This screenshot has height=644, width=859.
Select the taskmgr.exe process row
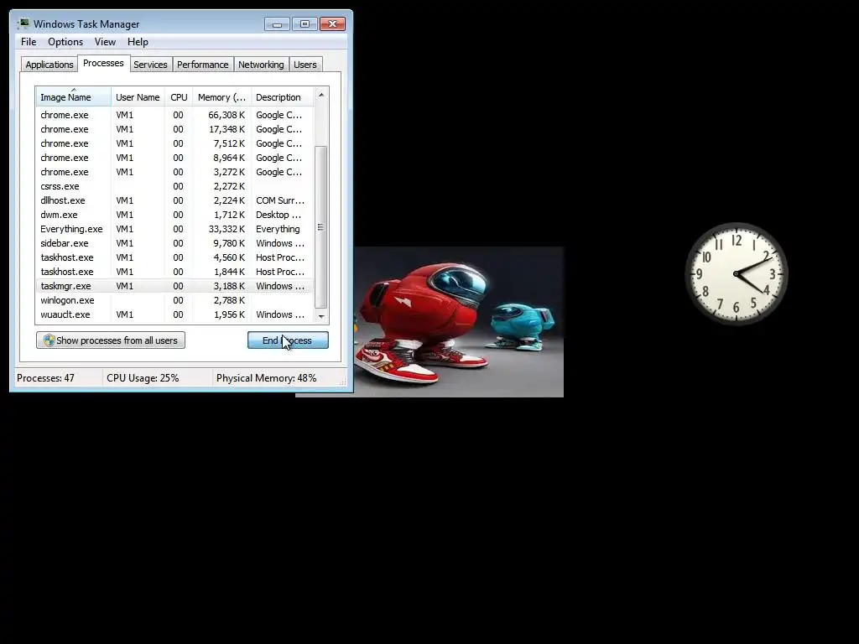click(x=174, y=286)
